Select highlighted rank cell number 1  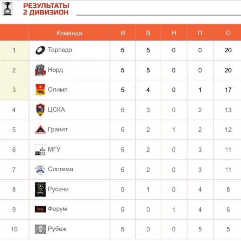14,50
